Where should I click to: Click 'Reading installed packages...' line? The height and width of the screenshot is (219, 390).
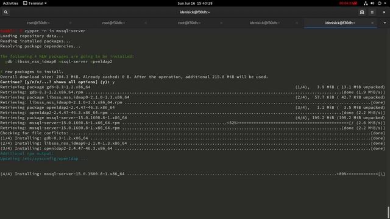point(35,41)
